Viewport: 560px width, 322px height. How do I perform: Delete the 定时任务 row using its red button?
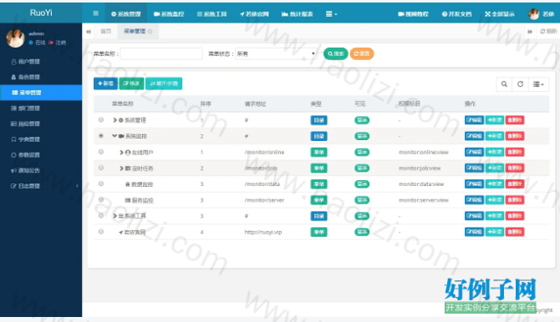[515, 168]
